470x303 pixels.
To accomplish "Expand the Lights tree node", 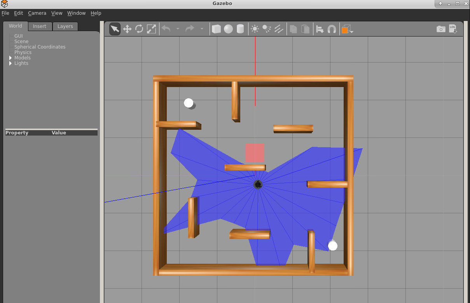I will coord(10,63).
